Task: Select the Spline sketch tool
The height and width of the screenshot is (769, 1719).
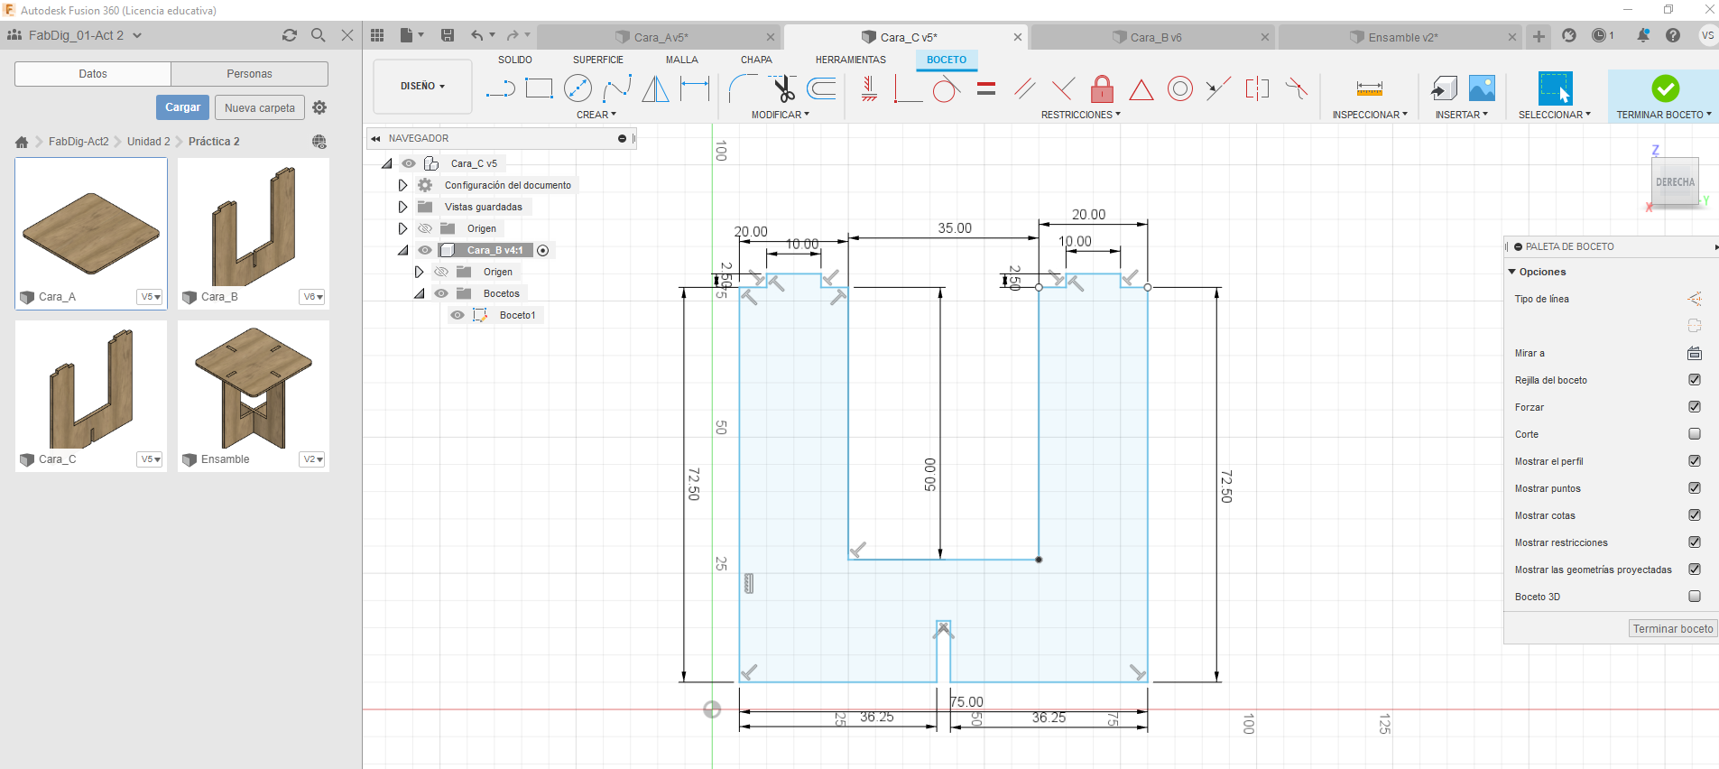Action: coord(617,88)
